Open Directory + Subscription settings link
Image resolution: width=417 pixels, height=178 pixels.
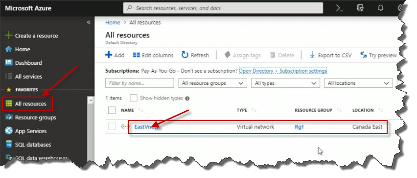click(283, 71)
